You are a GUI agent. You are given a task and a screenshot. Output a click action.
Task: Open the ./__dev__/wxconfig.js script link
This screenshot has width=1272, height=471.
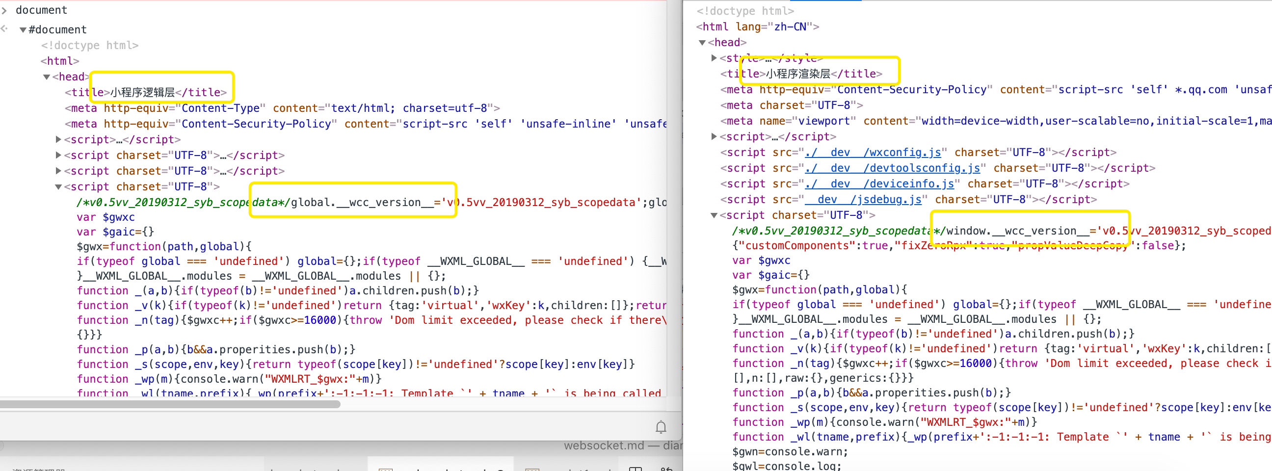[x=873, y=153]
